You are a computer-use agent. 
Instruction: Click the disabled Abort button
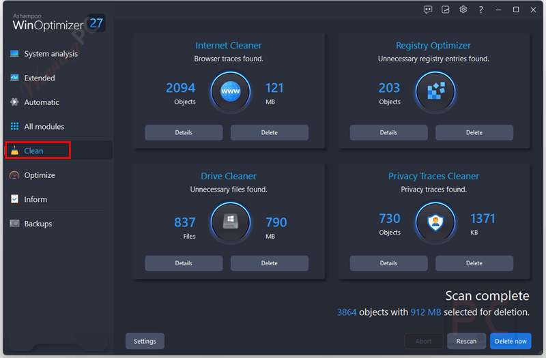coord(423,342)
